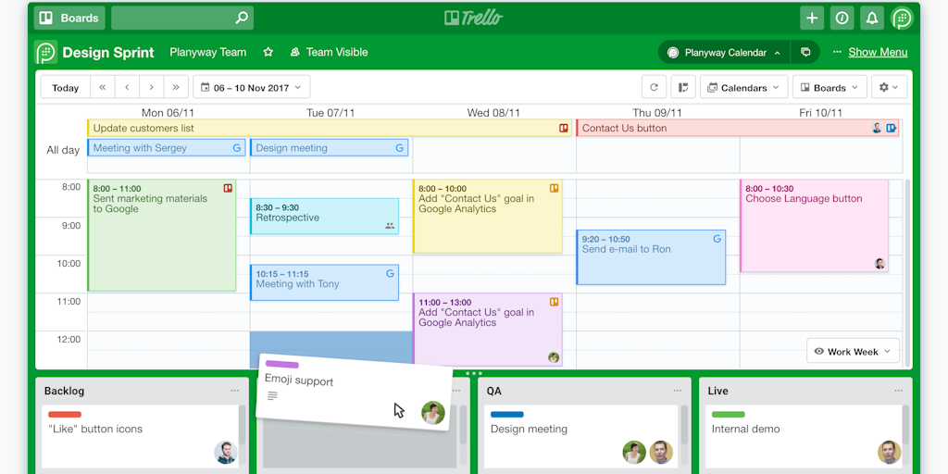
Task: Click Google icon on Meeting with Tony
Action: coord(390,274)
